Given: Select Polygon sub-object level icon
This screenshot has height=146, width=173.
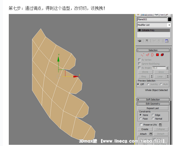Looking at the screenshot, I should tap(157, 55).
